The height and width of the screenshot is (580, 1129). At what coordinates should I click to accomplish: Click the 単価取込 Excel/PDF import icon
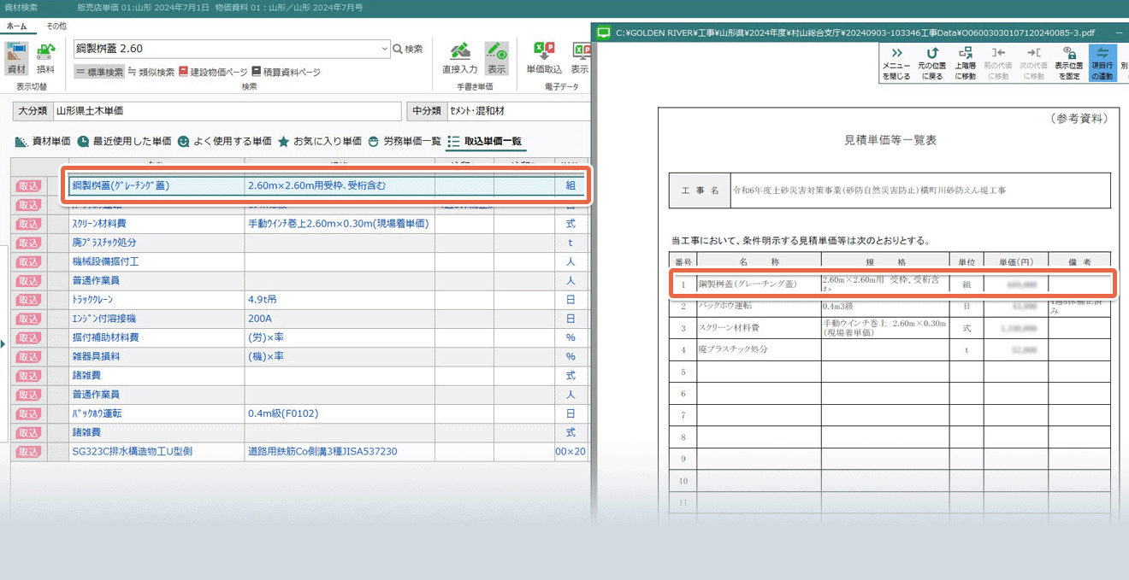[x=544, y=58]
